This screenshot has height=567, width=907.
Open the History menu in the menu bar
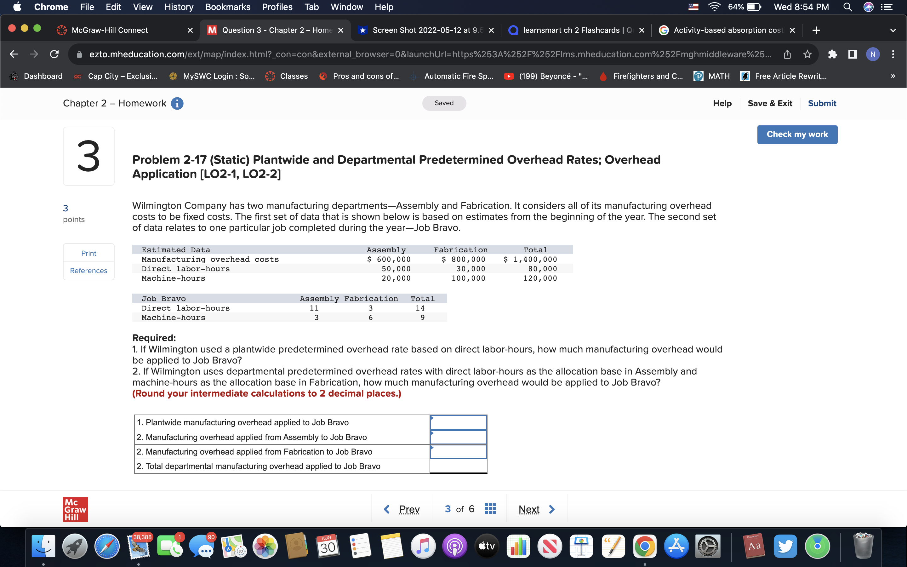(179, 7)
